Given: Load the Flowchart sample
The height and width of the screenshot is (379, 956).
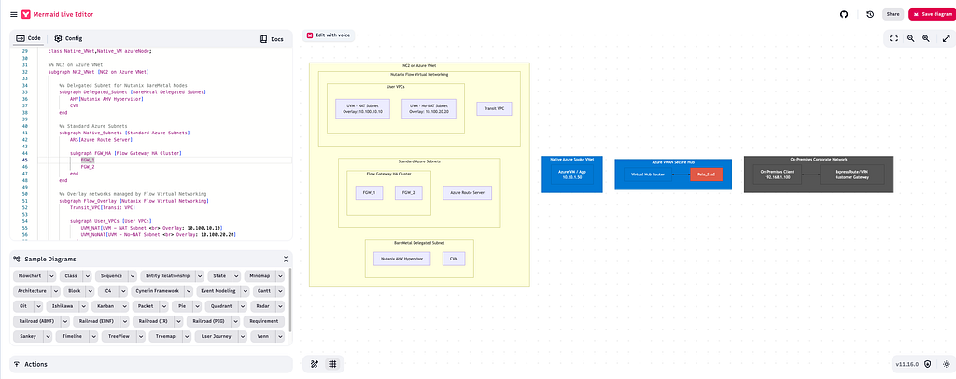Looking at the screenshot, I should pyautogui.click(x=29, y=276).
